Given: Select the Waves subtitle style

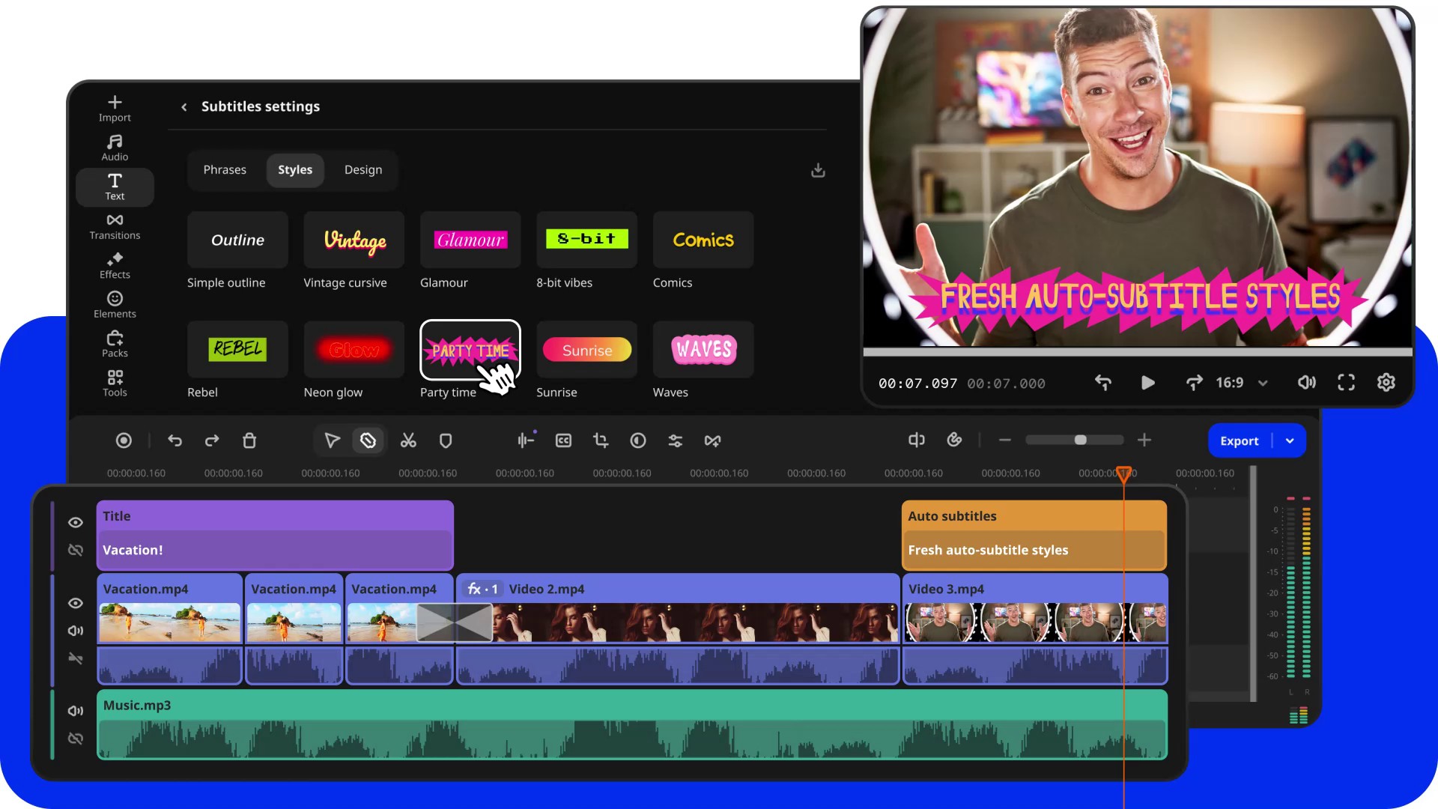Looking at the screenshot, I should [703, 349].
